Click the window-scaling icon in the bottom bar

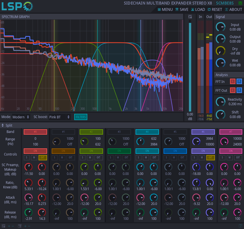(3, 226)
